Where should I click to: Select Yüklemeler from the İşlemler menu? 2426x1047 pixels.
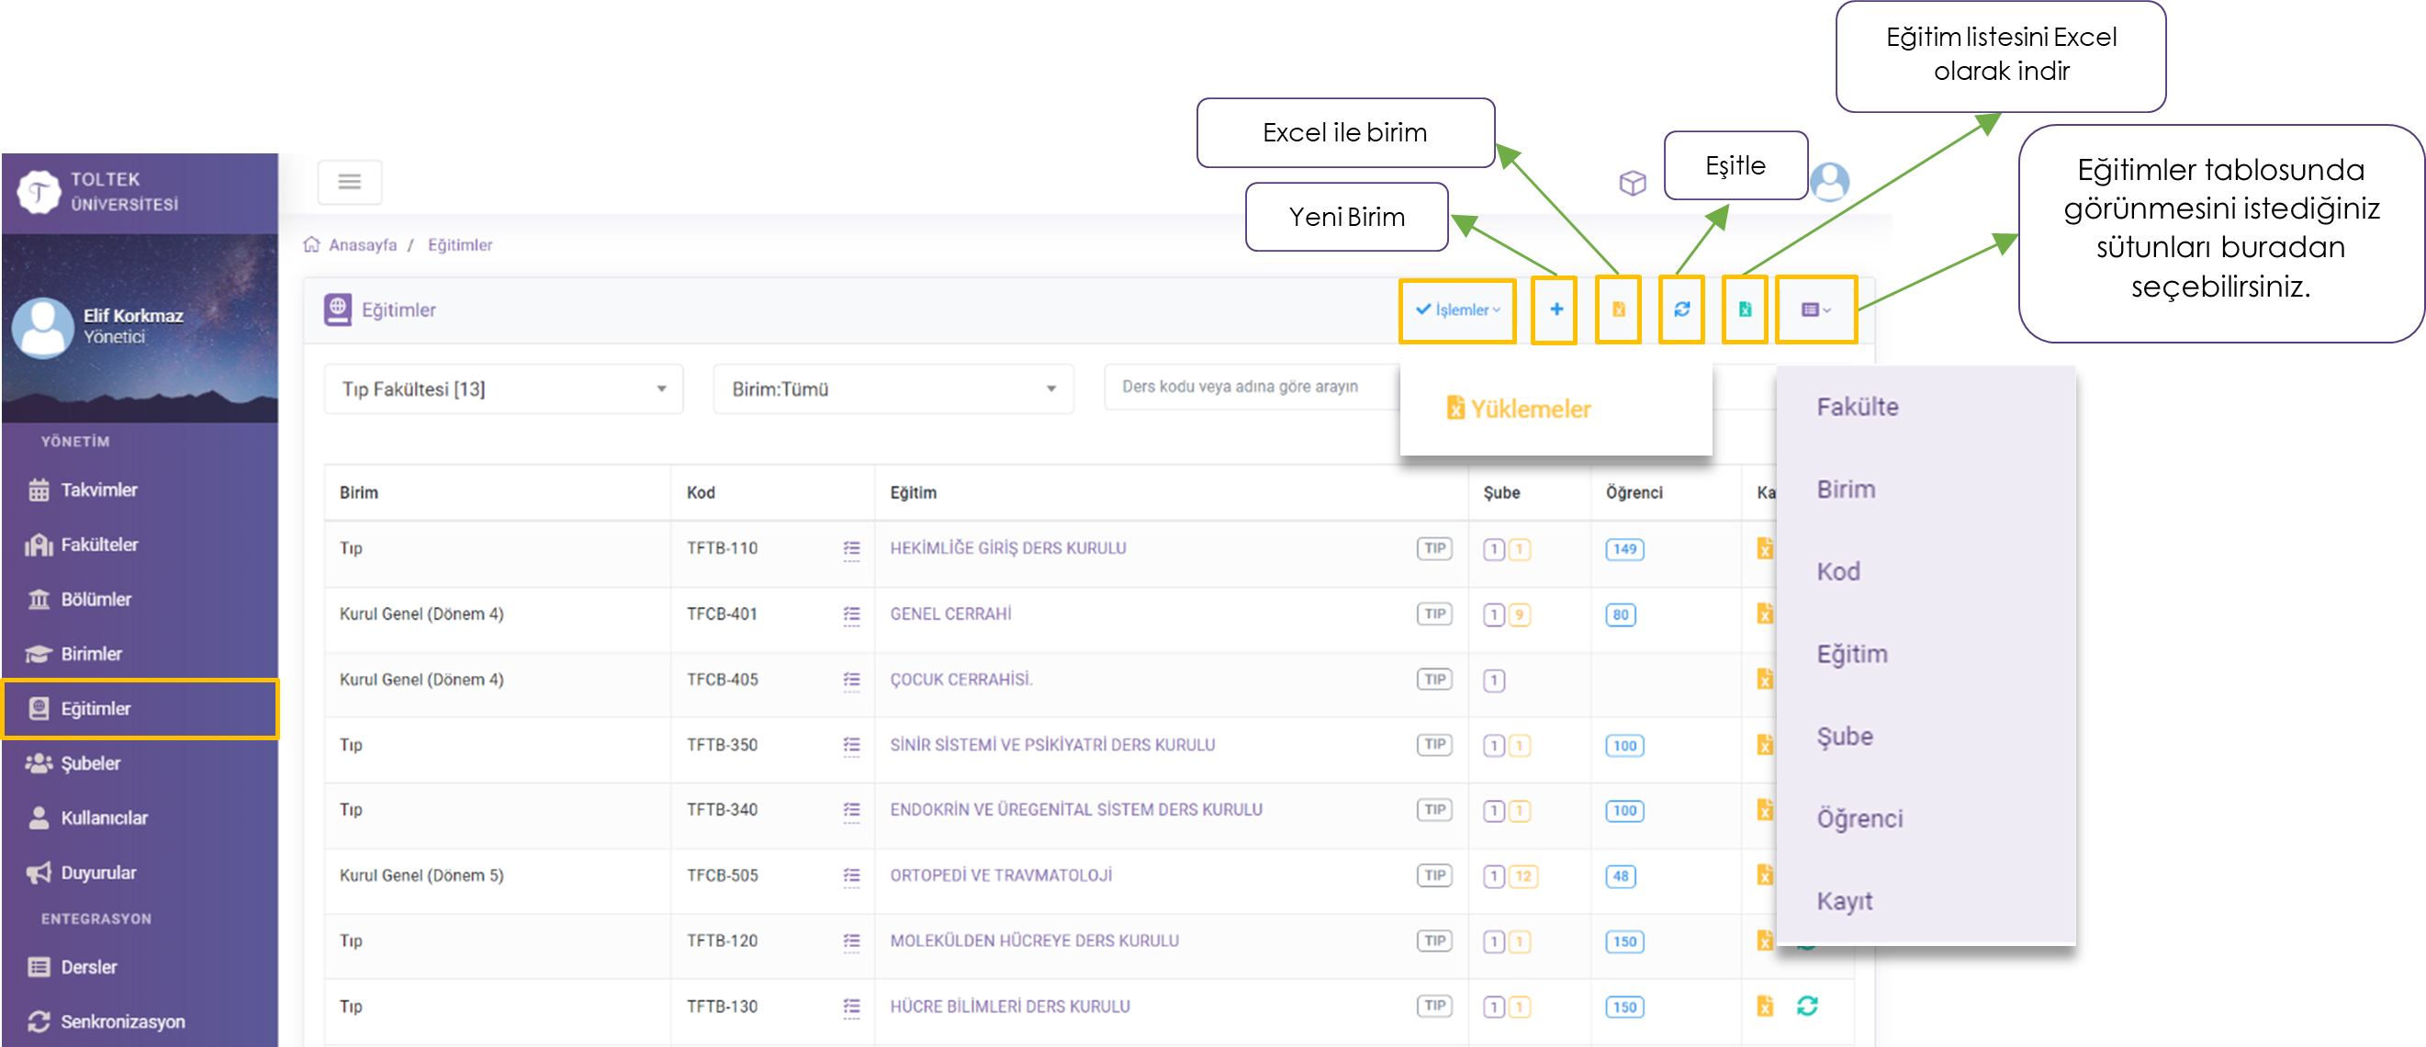1519,409
